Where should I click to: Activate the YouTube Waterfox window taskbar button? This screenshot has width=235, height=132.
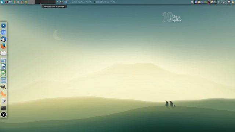[x=80, y=2]
